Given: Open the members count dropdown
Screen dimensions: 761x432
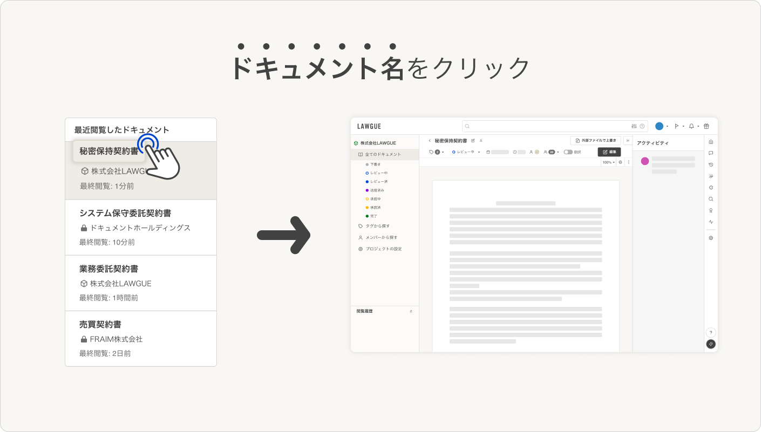Looking at the screenshot, I should coord(551,152).
